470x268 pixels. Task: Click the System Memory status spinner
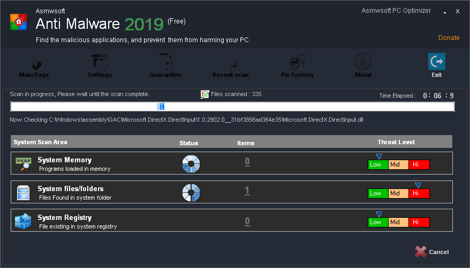pyautogui.click(x=191, y=164)
